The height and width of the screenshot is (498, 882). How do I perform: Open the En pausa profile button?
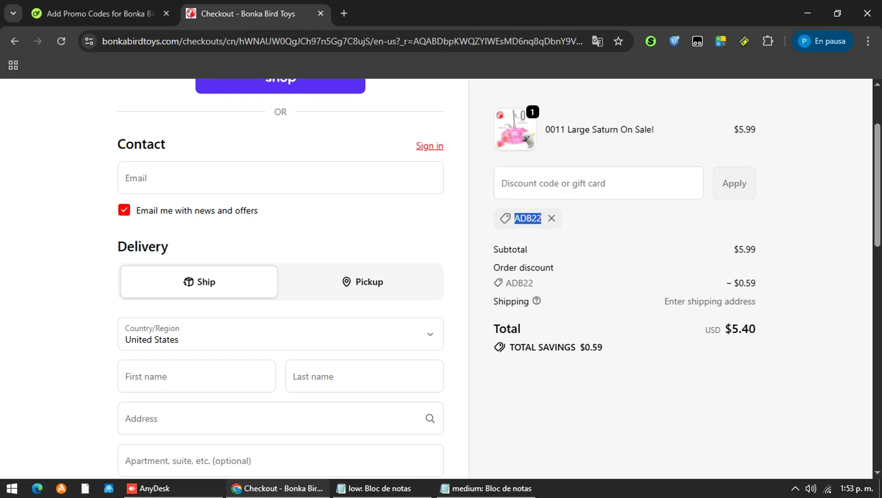click(x=823, y=41)
